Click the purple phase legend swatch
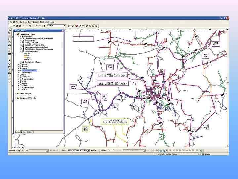238x179 pixels. (25, 60)
